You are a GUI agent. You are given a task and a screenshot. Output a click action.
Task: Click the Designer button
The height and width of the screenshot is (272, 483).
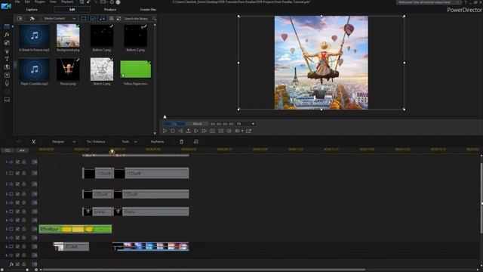point(58,142)
